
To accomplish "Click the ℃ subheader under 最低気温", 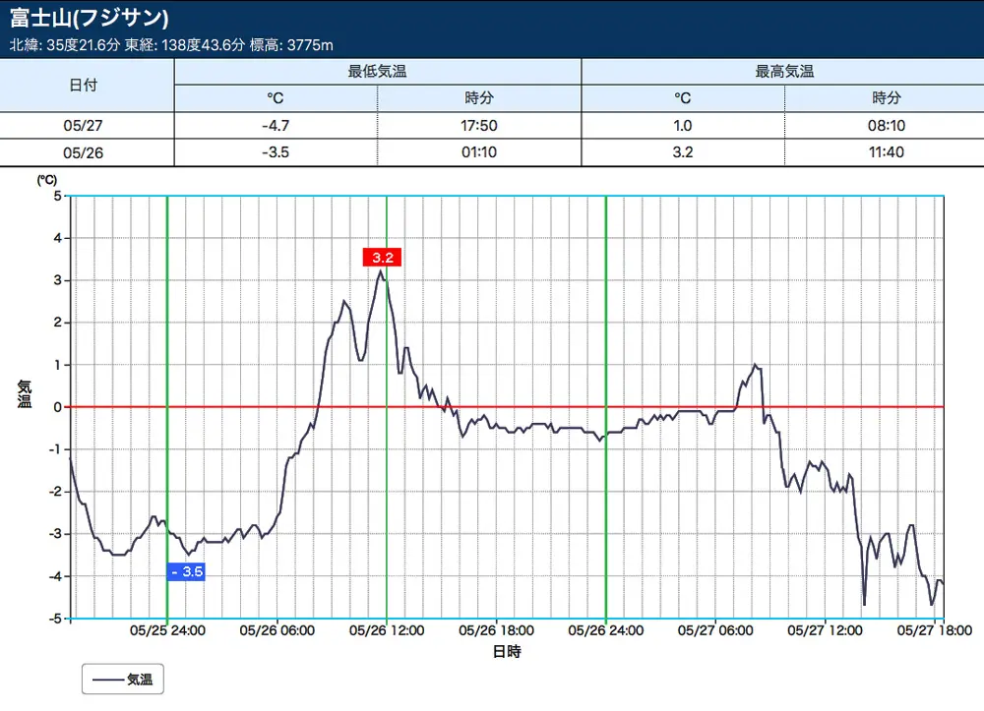I will pyautogui.click(x=276, y=98).
